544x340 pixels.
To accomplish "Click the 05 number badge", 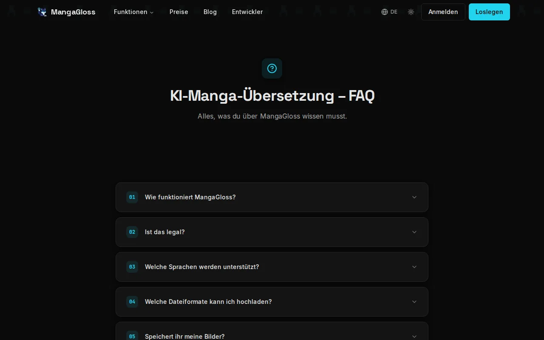I will 132,335.
